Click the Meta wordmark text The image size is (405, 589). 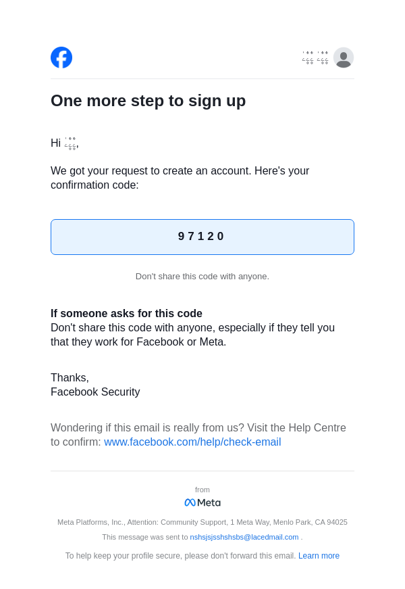pos(209,502)
